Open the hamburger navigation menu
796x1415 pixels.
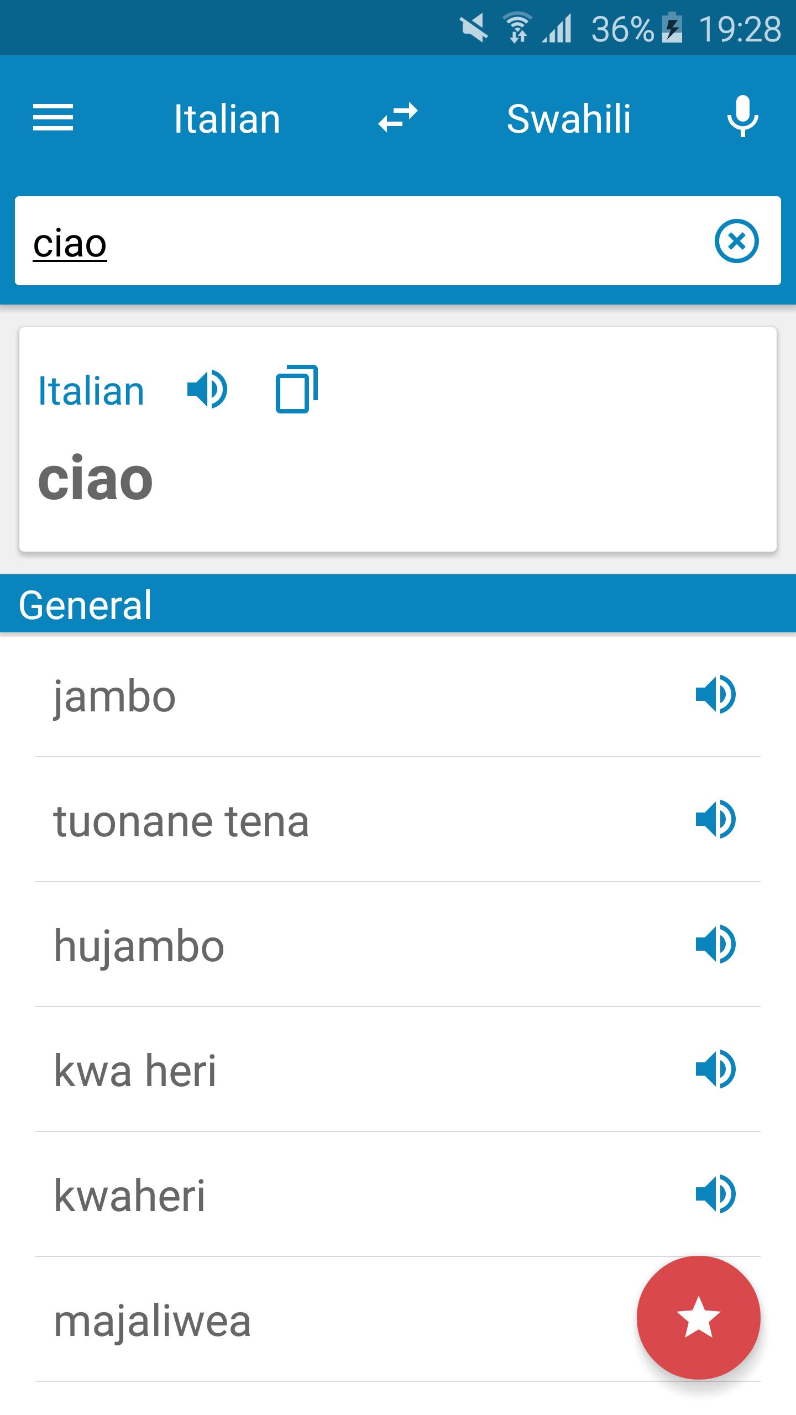coord(53,118)
